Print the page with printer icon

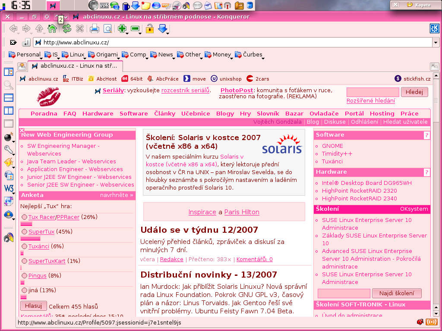pos(95,29)
